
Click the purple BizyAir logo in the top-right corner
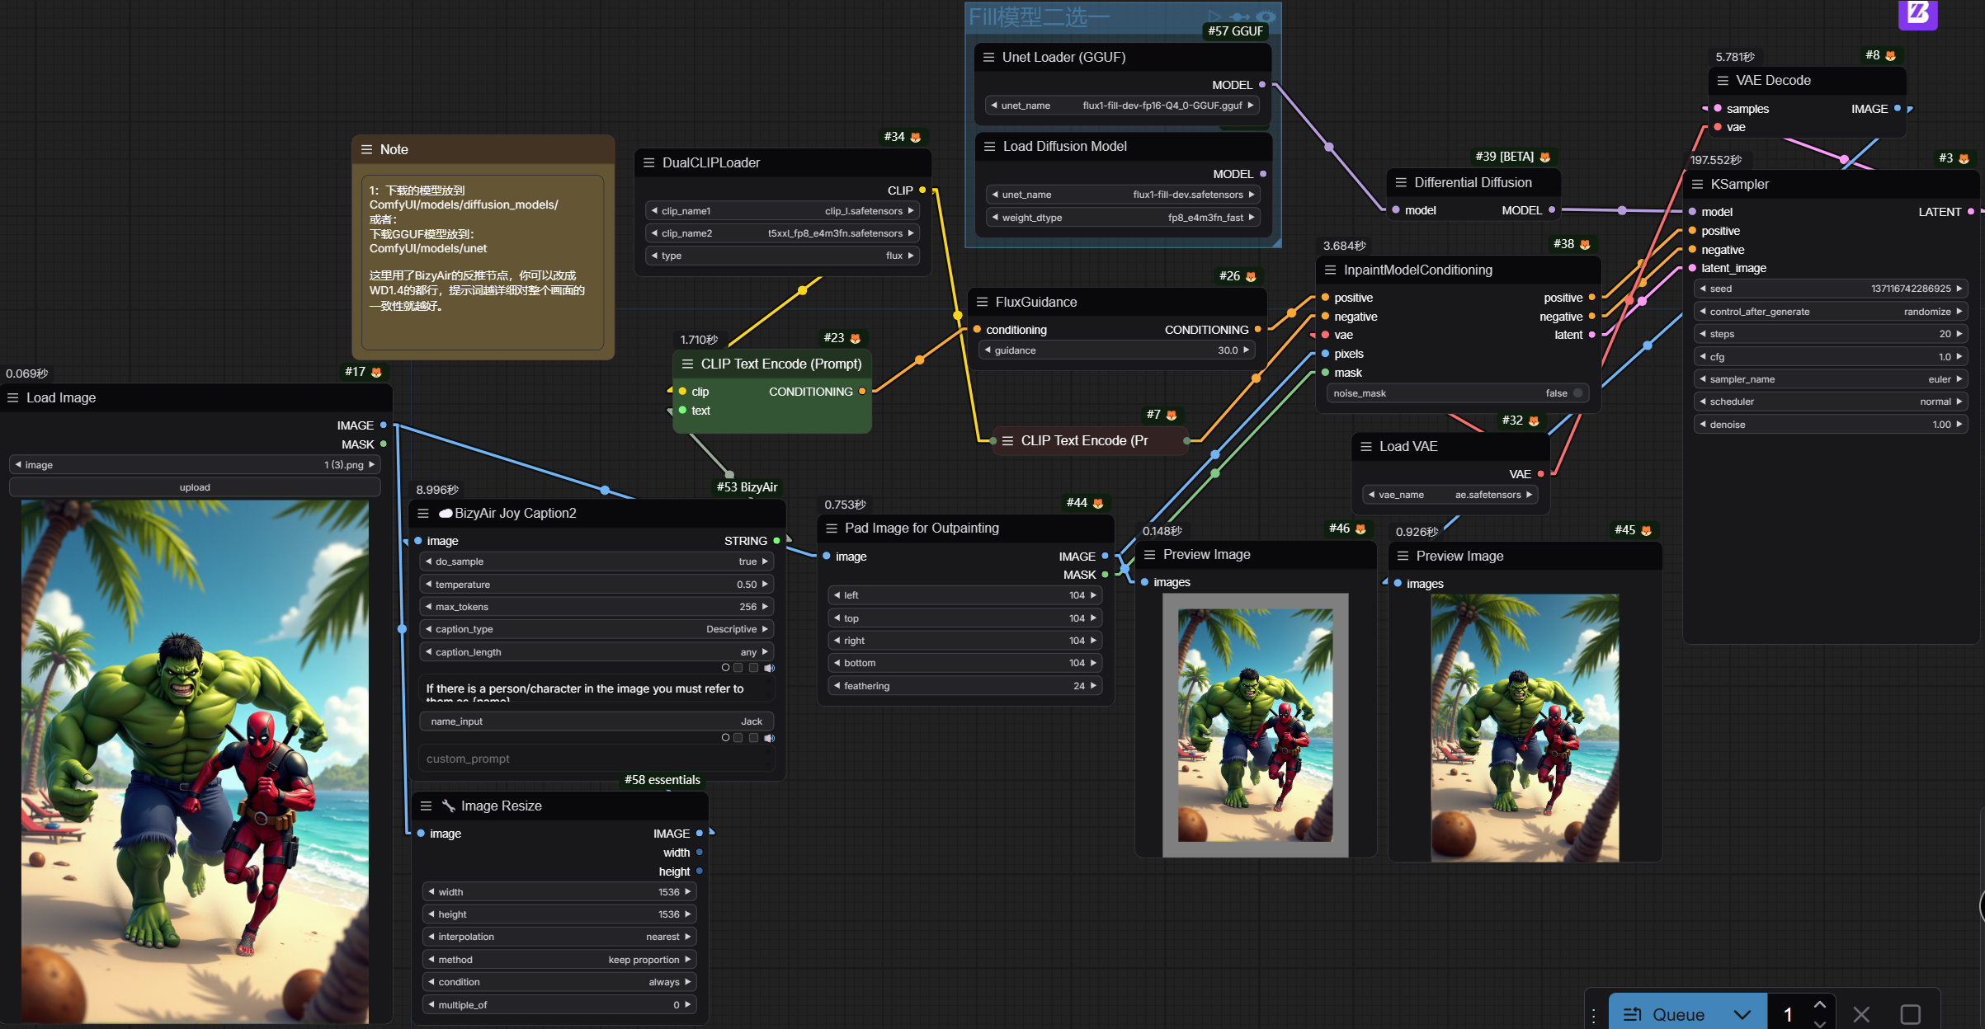point(1918,15)
